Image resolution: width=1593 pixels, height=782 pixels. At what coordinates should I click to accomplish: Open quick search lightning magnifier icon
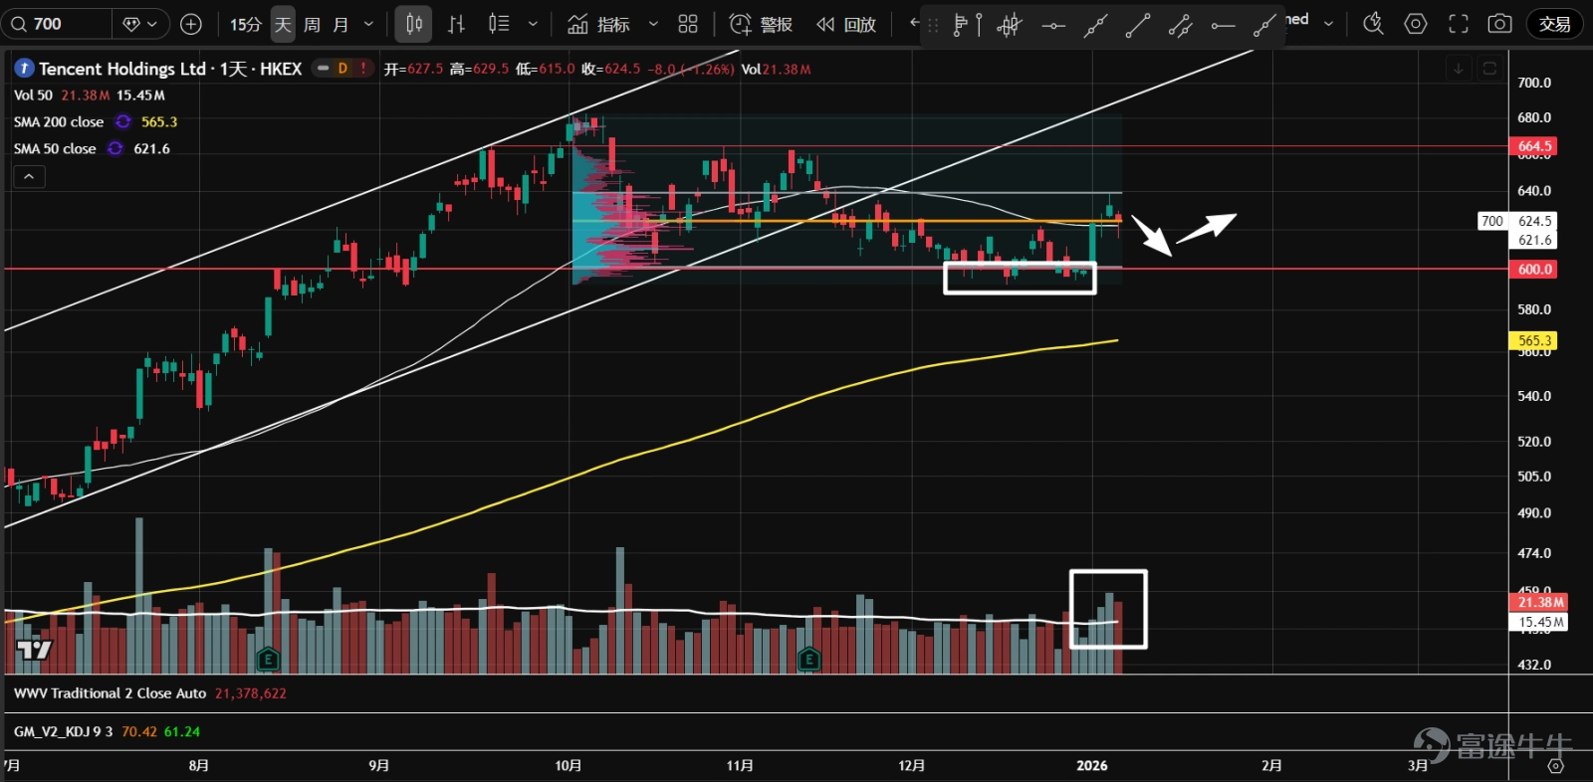pos(1373,24)
